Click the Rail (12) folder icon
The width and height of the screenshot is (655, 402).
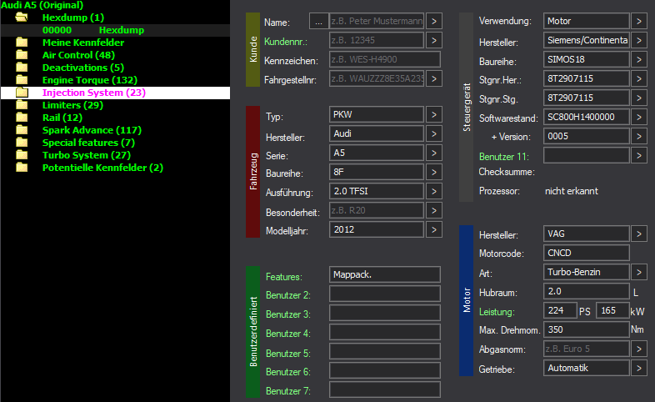(x=22, y=118)
